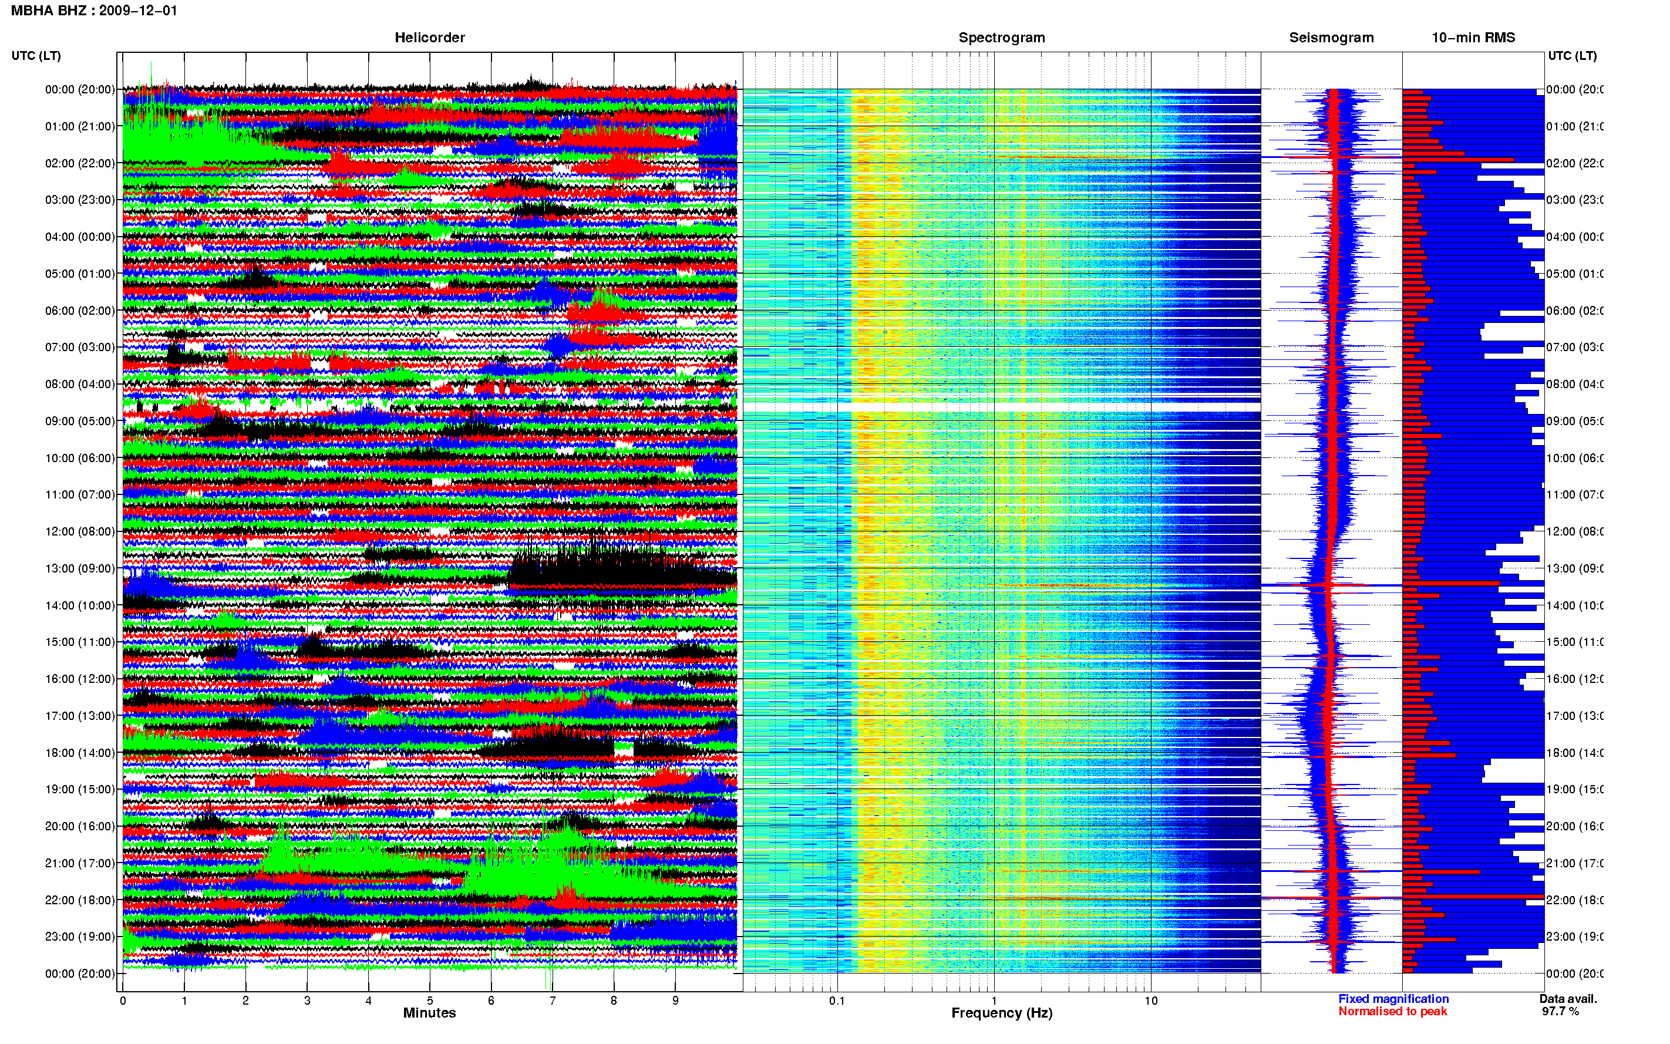The image size is (1670, 1044).
Task: Click the '06:00 (02:00)' left time label
Action: [80, 311]
